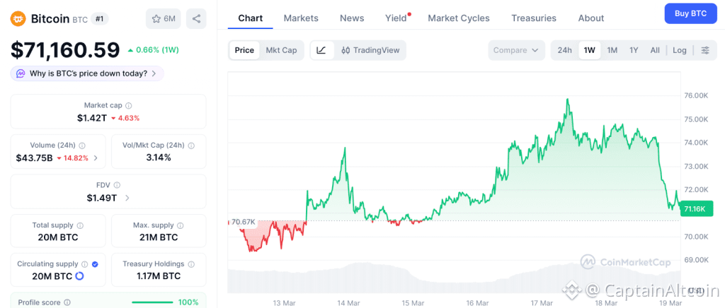
Task: Switch to the Treasuries tab
Action: point(533,18)
